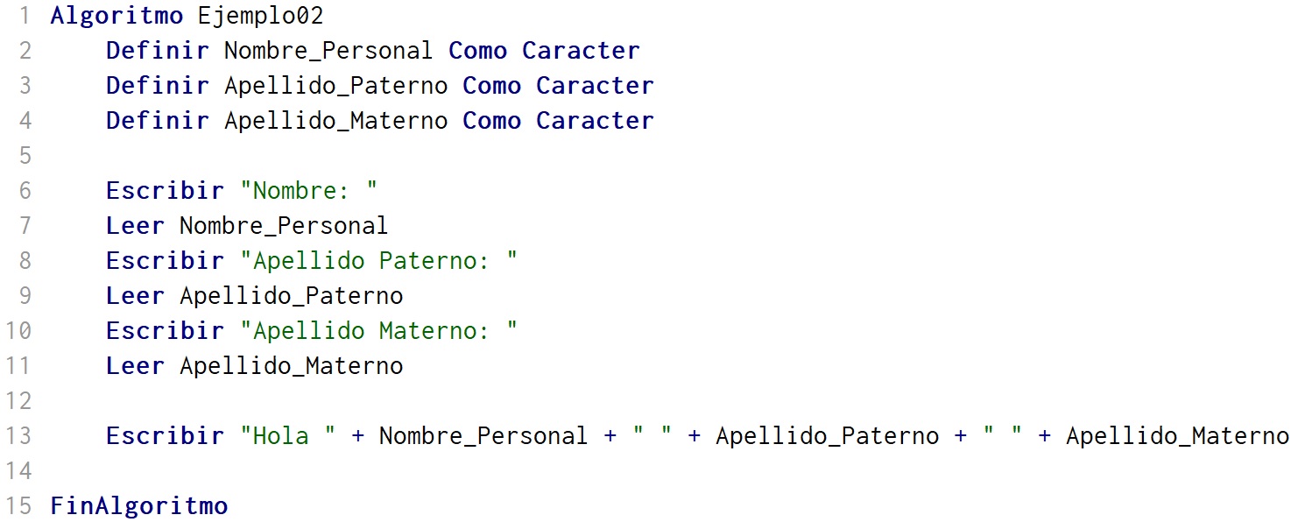Click line number 2 in the gutter

(x=24, y=51)
